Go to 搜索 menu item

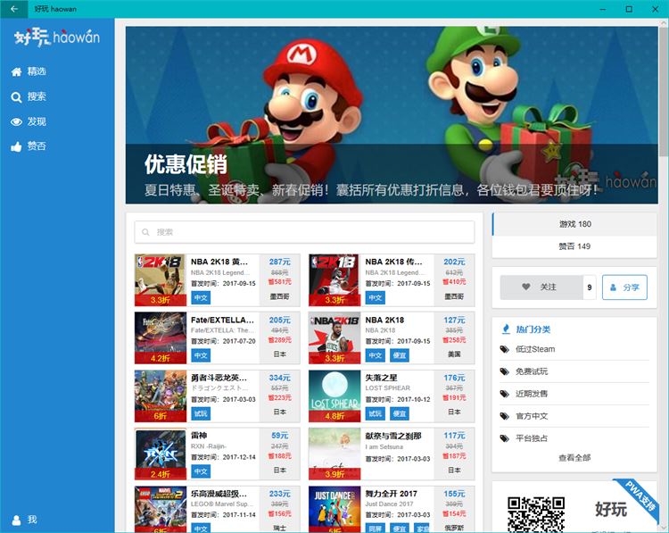click(57, 96)
